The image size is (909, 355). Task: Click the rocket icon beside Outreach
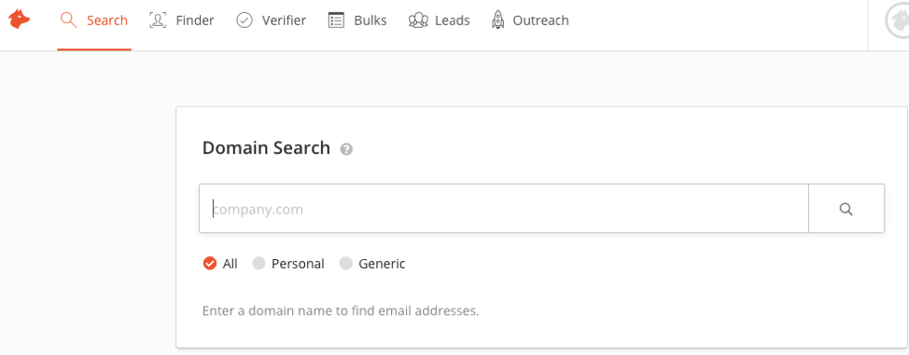click(497, 20)
